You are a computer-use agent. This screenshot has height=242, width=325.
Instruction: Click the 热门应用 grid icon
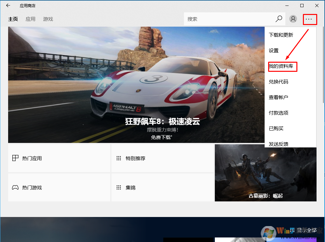[15, 158]
